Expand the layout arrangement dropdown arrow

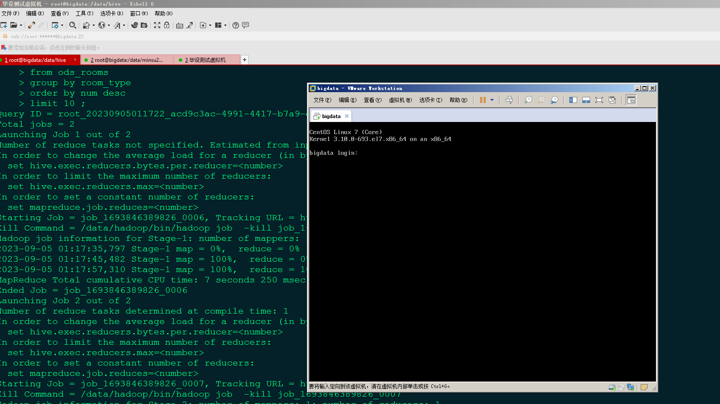pos(225,25)
